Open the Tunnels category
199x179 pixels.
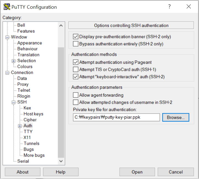[32, 143]
